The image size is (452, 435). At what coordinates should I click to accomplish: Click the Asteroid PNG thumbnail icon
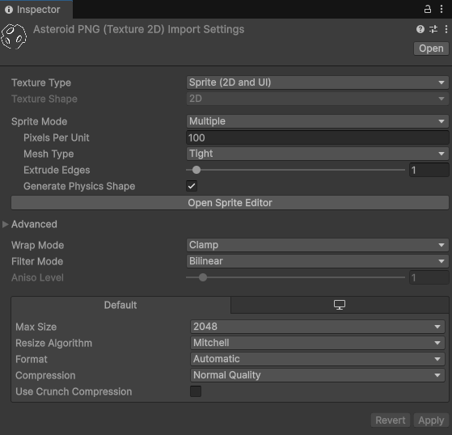pyautogui.click(x=14, y=36)
